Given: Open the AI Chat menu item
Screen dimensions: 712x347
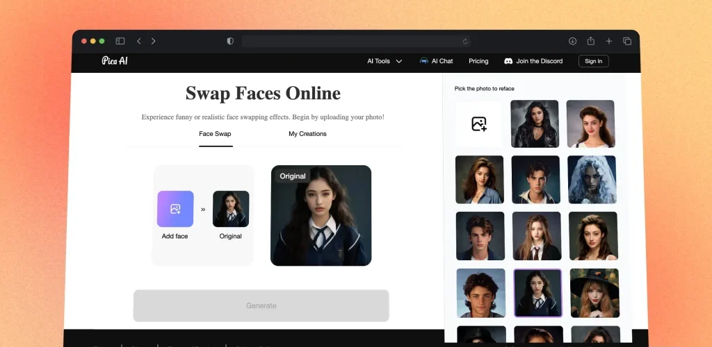Looking at the screenshot, I should tap(436, 61).
